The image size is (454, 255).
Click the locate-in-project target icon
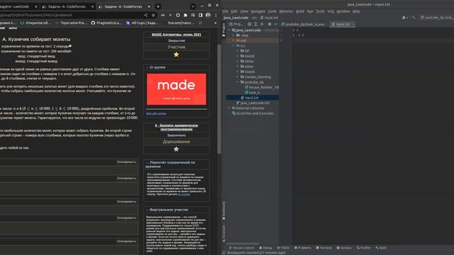coord(250,24)
